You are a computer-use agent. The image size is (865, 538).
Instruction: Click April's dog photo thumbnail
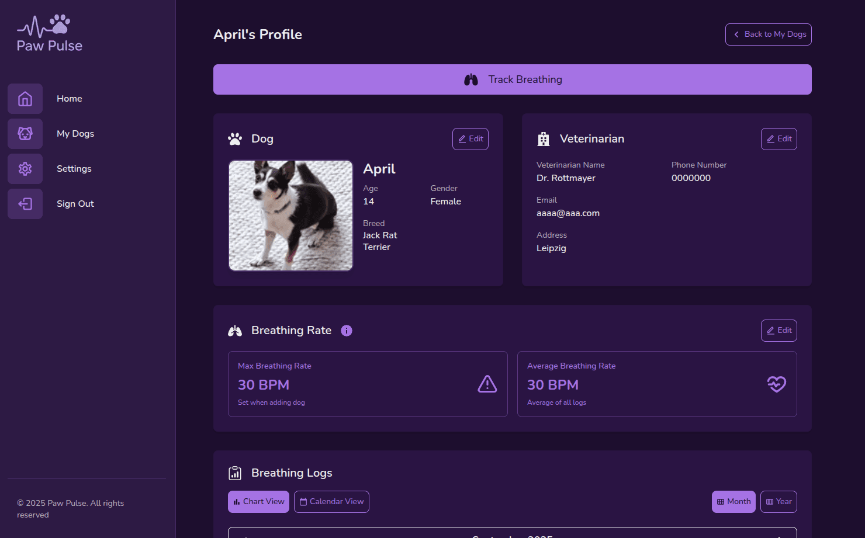[290, 216]
